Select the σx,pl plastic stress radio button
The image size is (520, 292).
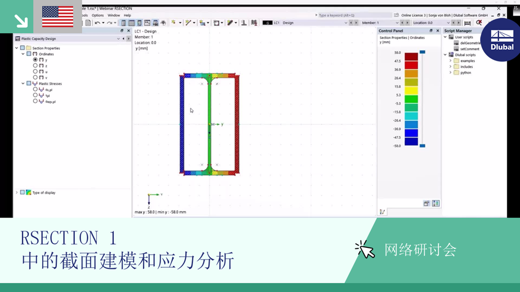point(35,89)
